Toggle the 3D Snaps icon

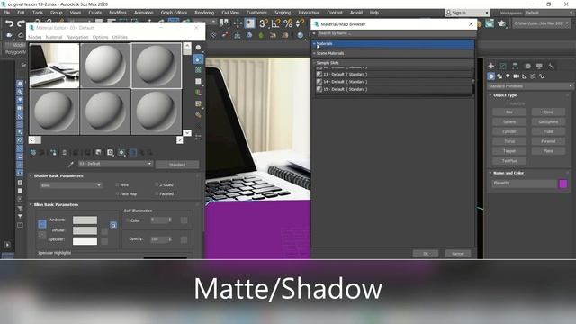[x=264, y=23]
